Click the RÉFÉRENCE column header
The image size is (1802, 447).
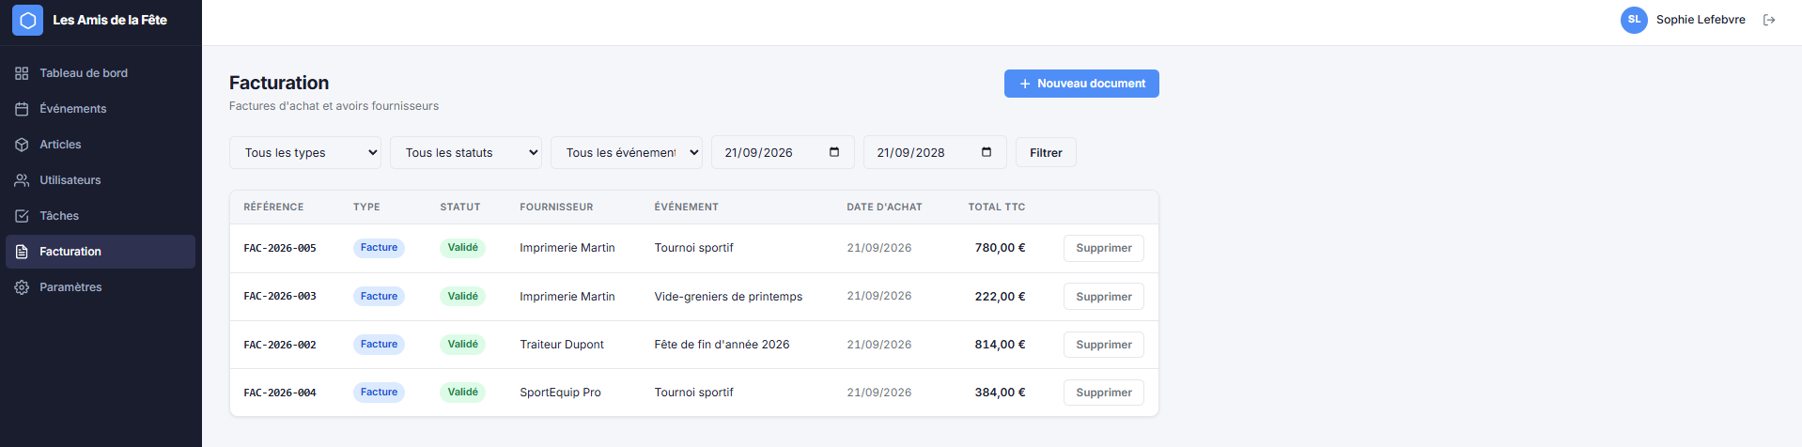(273, 207)
